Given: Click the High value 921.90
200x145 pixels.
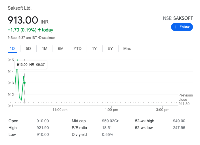Looking at the screenshot, I should [x=43, y=128].
